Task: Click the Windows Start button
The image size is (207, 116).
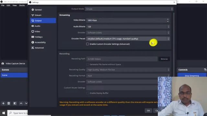Action: 4,113
